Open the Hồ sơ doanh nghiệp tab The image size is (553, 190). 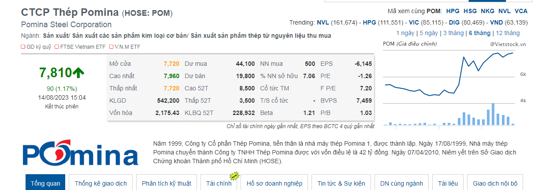[x=275, y=183]
